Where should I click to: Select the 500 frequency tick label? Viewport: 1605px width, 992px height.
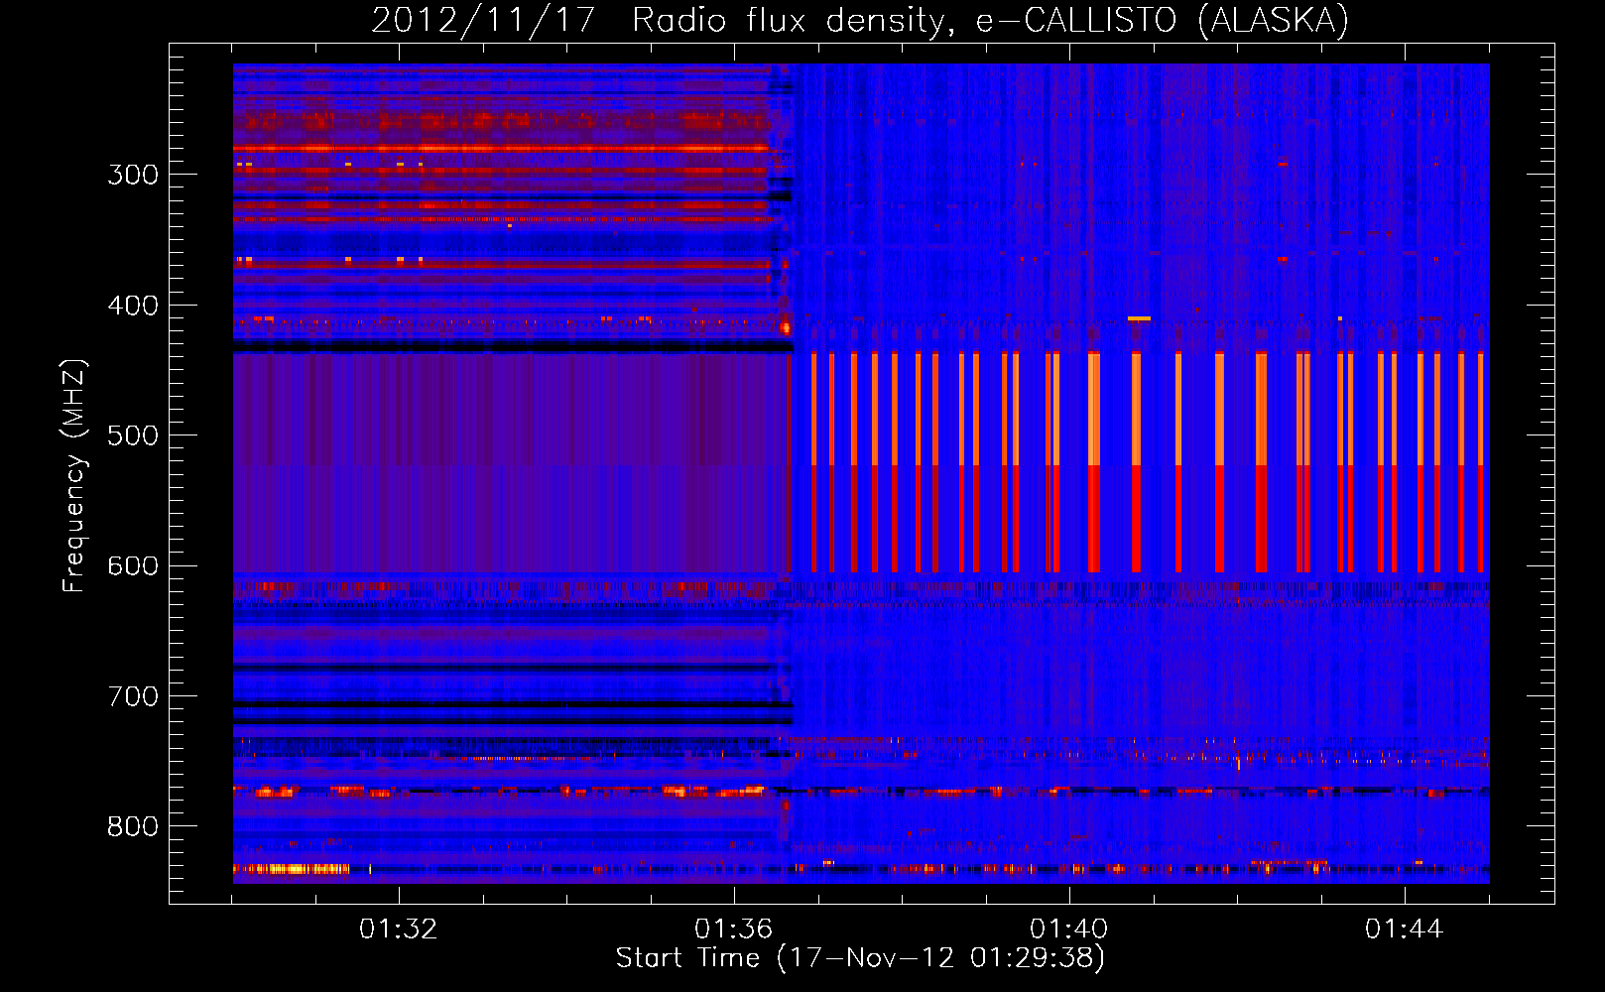point(133,435)
